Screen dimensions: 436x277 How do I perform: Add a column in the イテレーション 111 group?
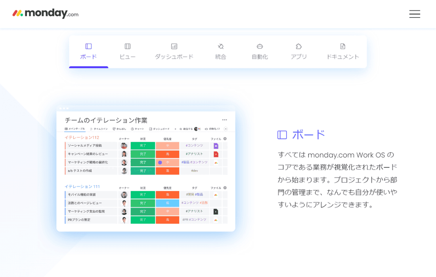225,188
